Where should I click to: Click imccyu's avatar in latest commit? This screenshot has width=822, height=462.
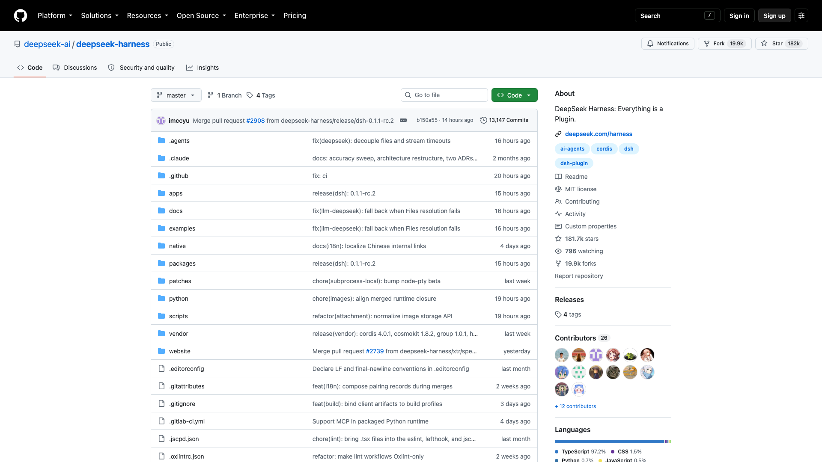[x=161, y=121]
